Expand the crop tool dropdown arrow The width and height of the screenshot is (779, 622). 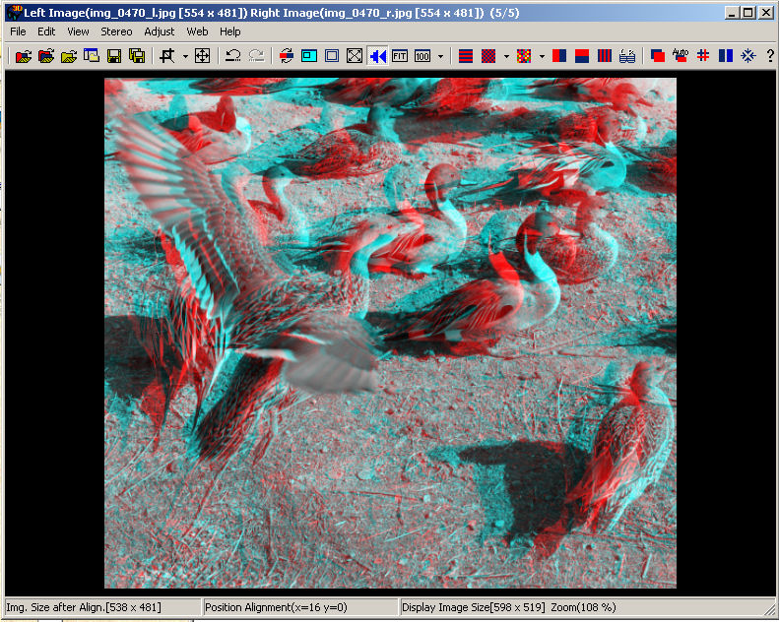coord(185,56)
